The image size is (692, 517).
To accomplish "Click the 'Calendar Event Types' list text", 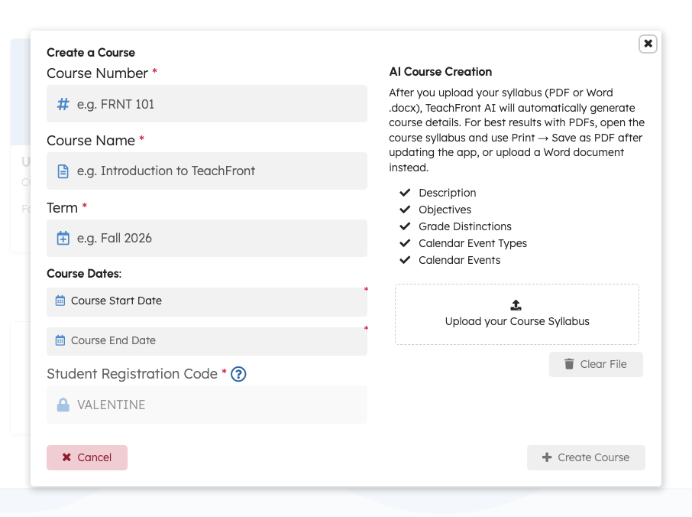I will coord(473,243).
